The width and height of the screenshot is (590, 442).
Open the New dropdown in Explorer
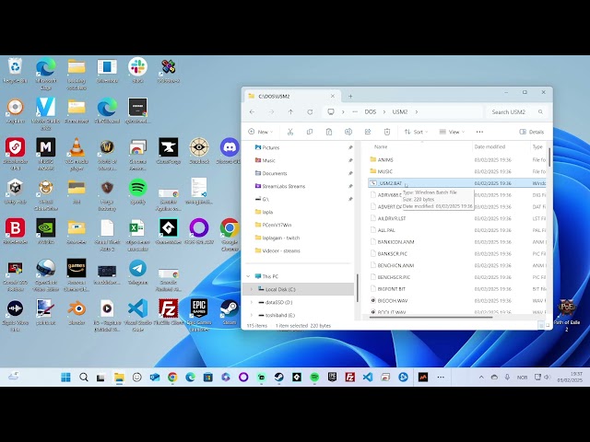260,132
